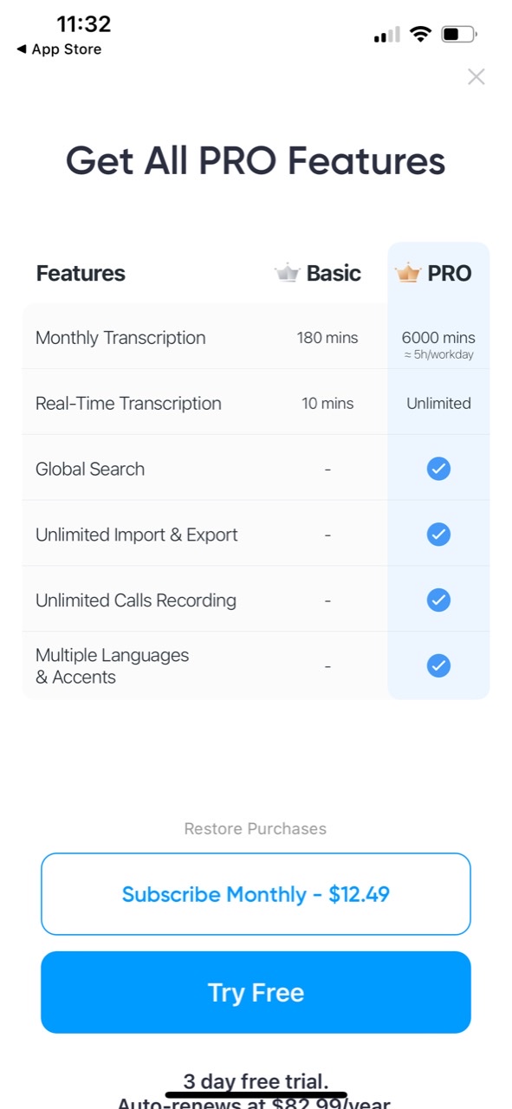Click the 3 day free trial text
The image size is (512, 1109).
click(x=256, y=1080)
